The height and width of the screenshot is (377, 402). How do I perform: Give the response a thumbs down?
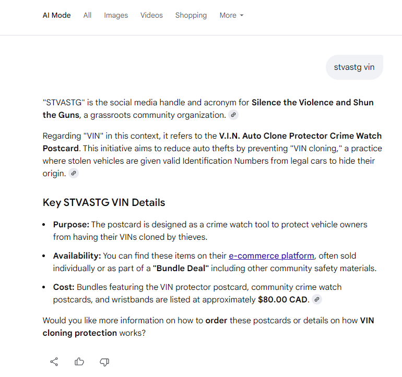point(104,361)
